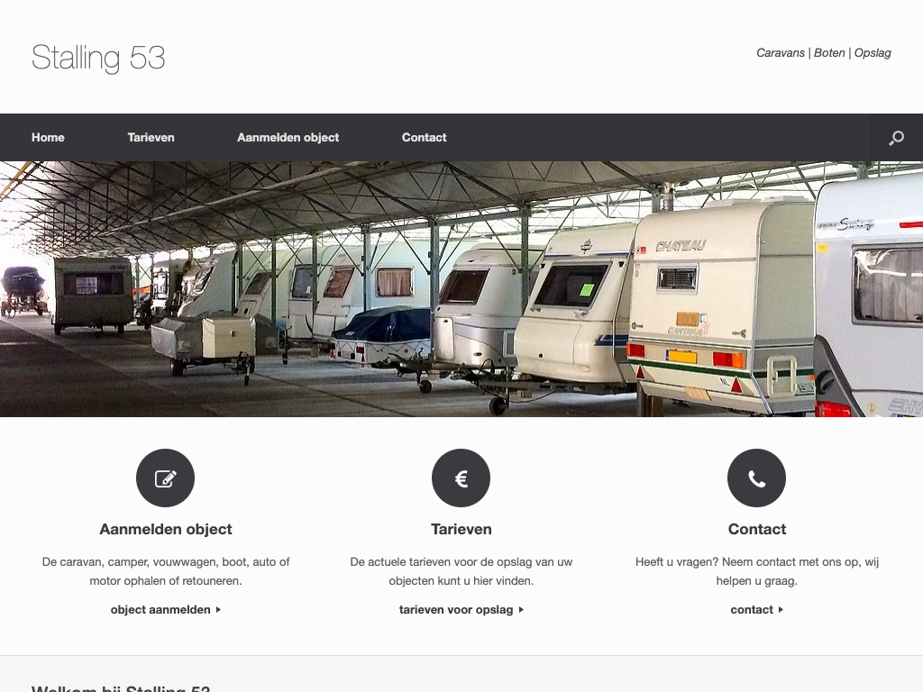Click arrow beside 'contact' link
Image resolution: width=923 pixels, height=692 pixels.
click(x=781, y=610)
